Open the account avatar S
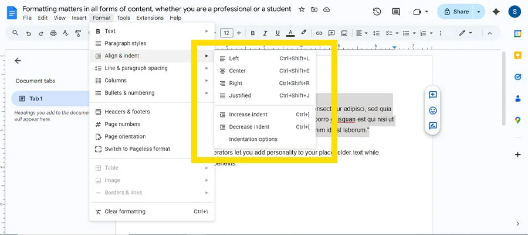 pos(515,12)
